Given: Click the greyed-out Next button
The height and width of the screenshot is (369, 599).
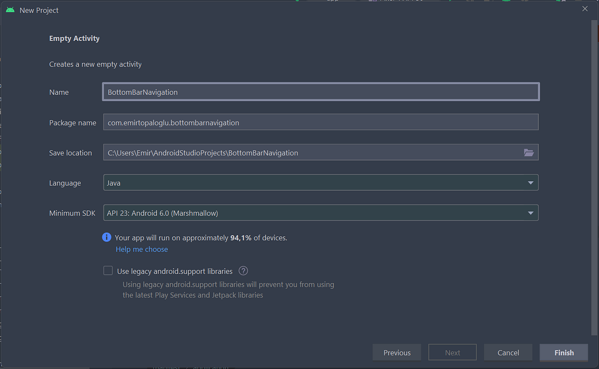Looking at the screenshot, I should click(452, 353).
